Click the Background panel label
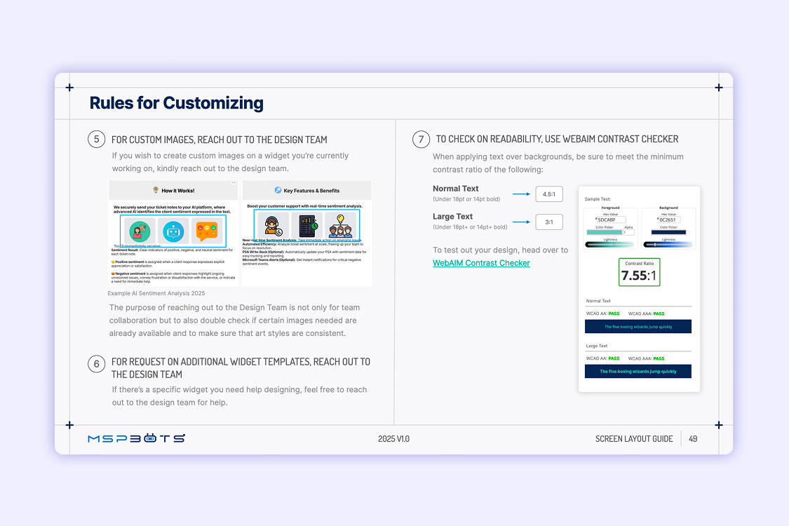The width and height of the screenshot is (789, 526). 669,208
